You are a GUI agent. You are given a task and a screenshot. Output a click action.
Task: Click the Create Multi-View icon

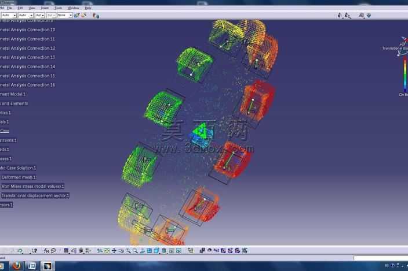click(149, 251)
